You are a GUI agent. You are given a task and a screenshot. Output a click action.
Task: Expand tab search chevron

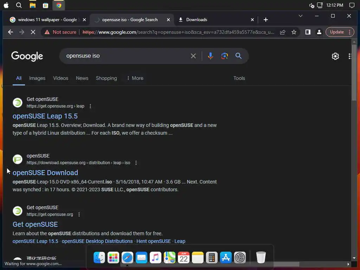(x=301, y=16)
